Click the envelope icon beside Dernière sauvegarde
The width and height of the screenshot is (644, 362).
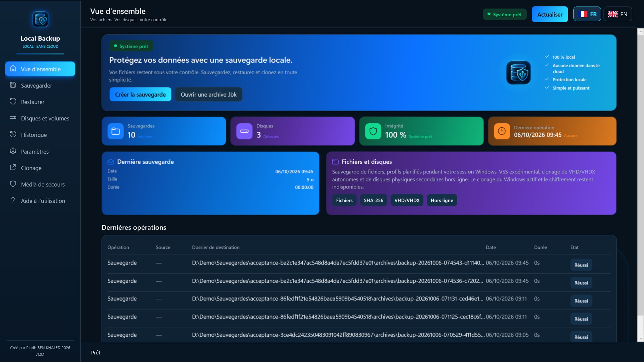click(111, 162)
